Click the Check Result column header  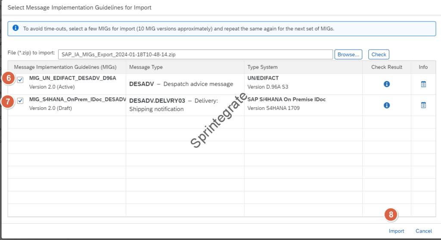point(386,67)
